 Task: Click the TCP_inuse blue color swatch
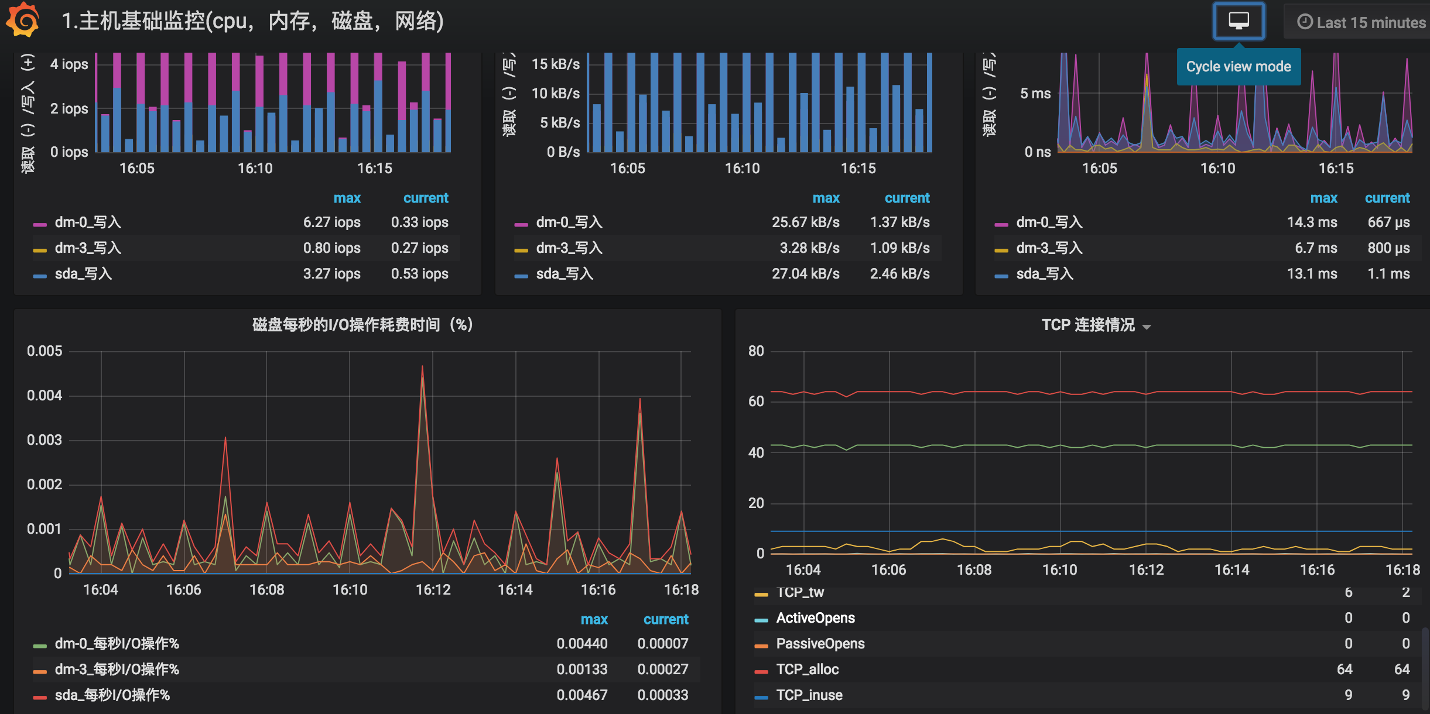coord(761,697)
